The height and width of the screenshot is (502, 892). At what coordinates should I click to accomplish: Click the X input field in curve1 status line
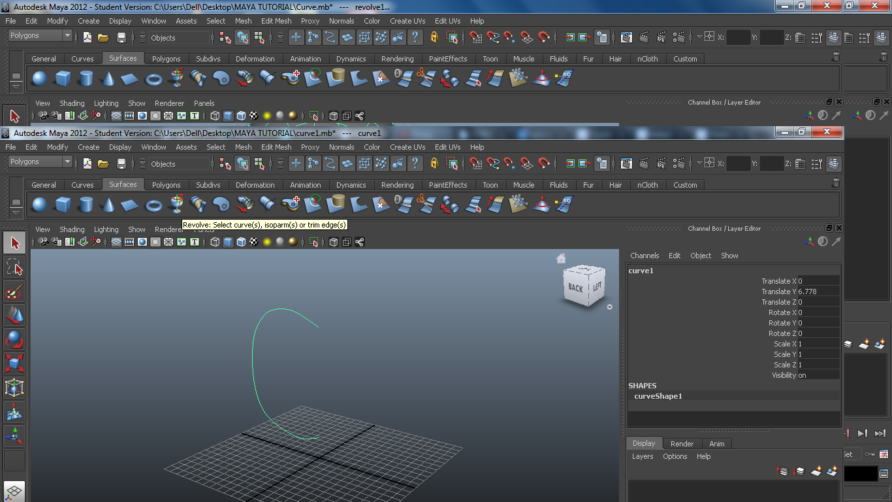[738, 163]
